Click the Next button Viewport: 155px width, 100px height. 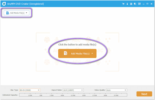tap(144, 94)
